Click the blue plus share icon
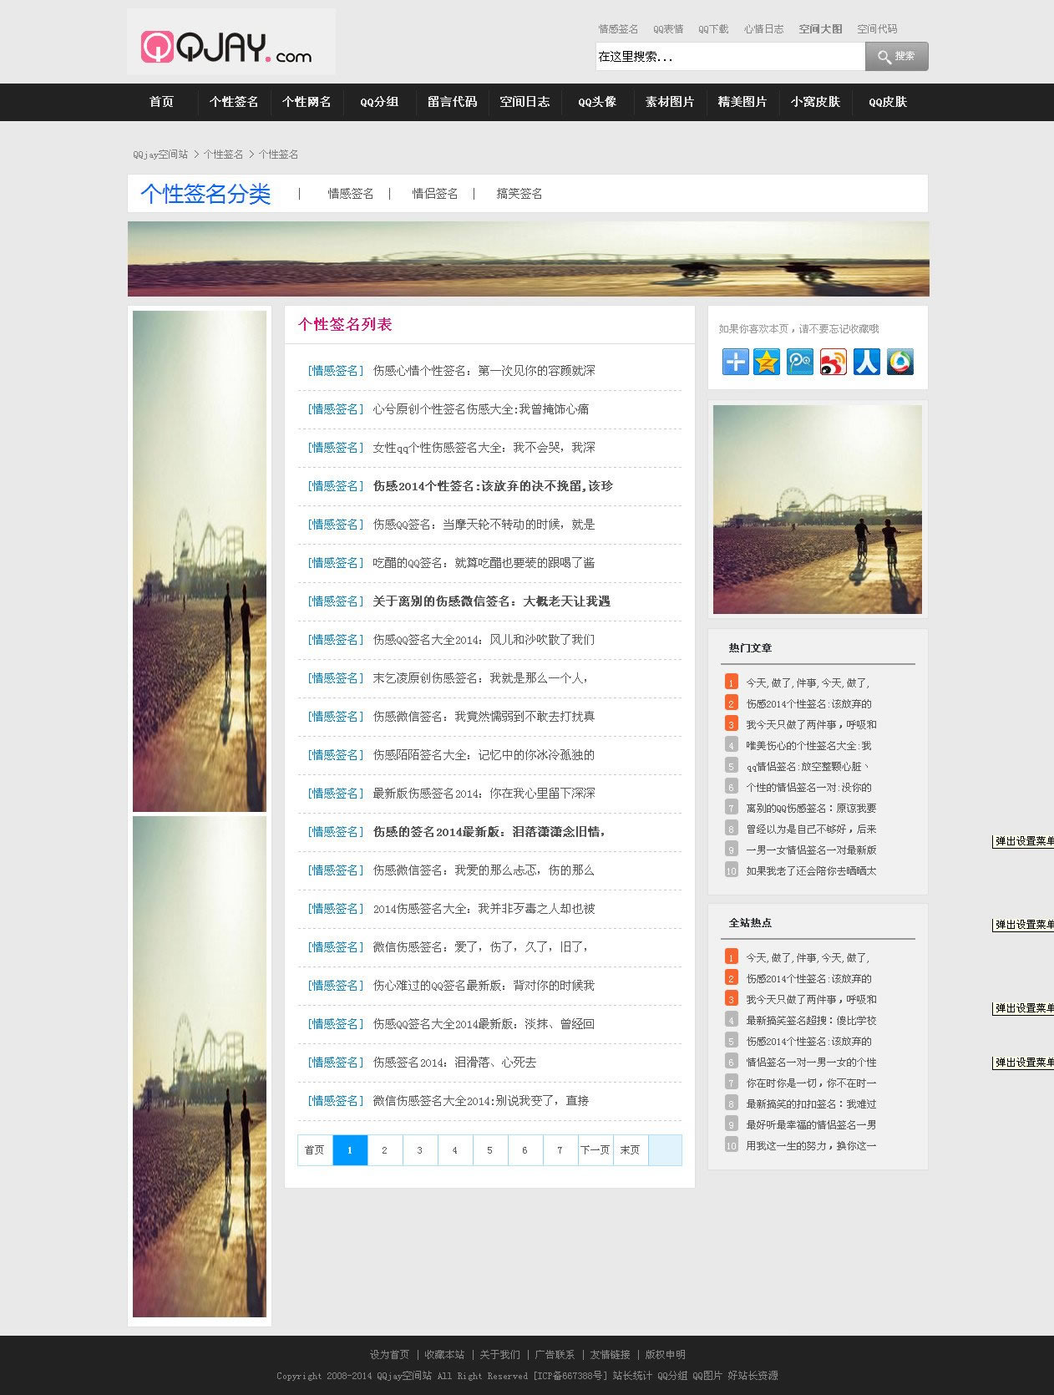Screen dimensions: 1054x1395 click(735, 362)
